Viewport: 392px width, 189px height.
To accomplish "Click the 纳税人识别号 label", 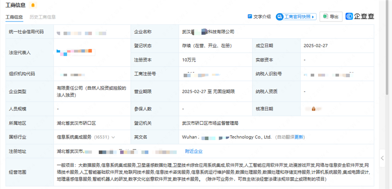I will (269, 74).
